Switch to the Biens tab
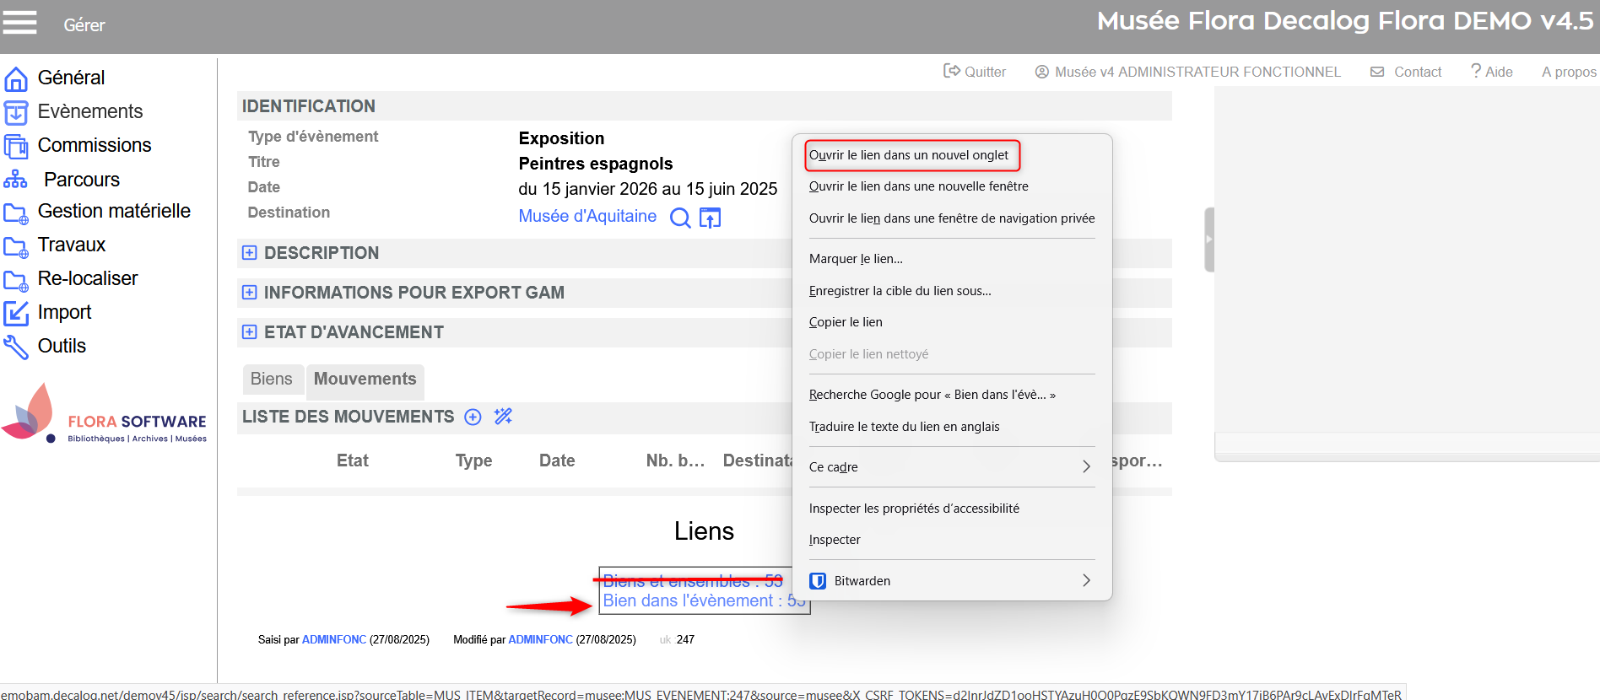This screenshot has width=1600, height=700. pos(271,380)
